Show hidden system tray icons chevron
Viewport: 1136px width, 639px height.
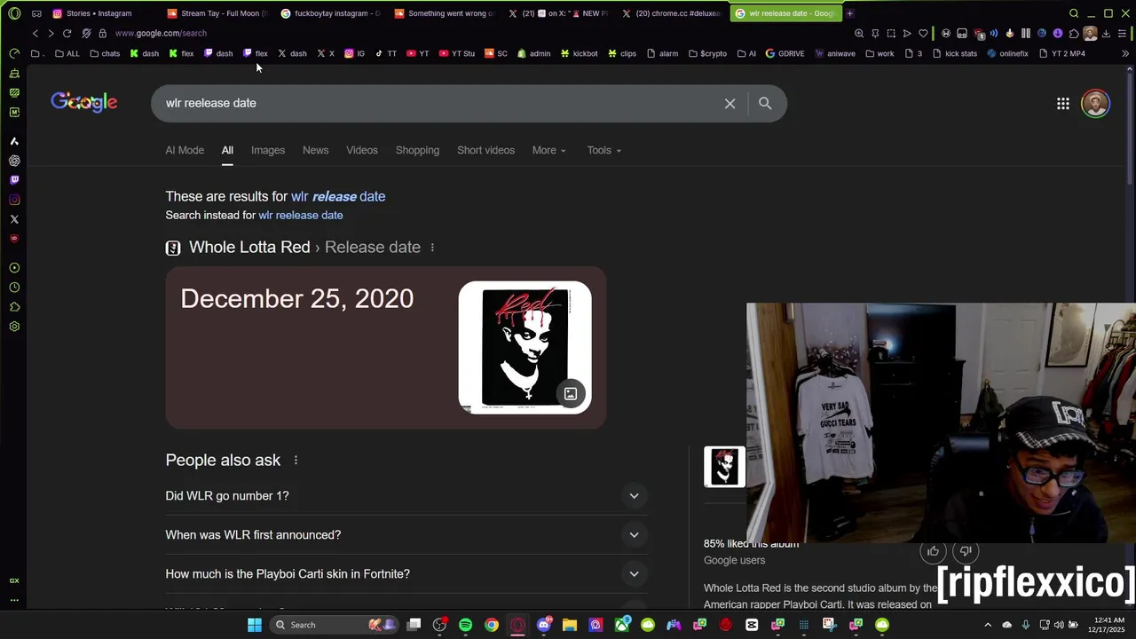click(987, 625)
